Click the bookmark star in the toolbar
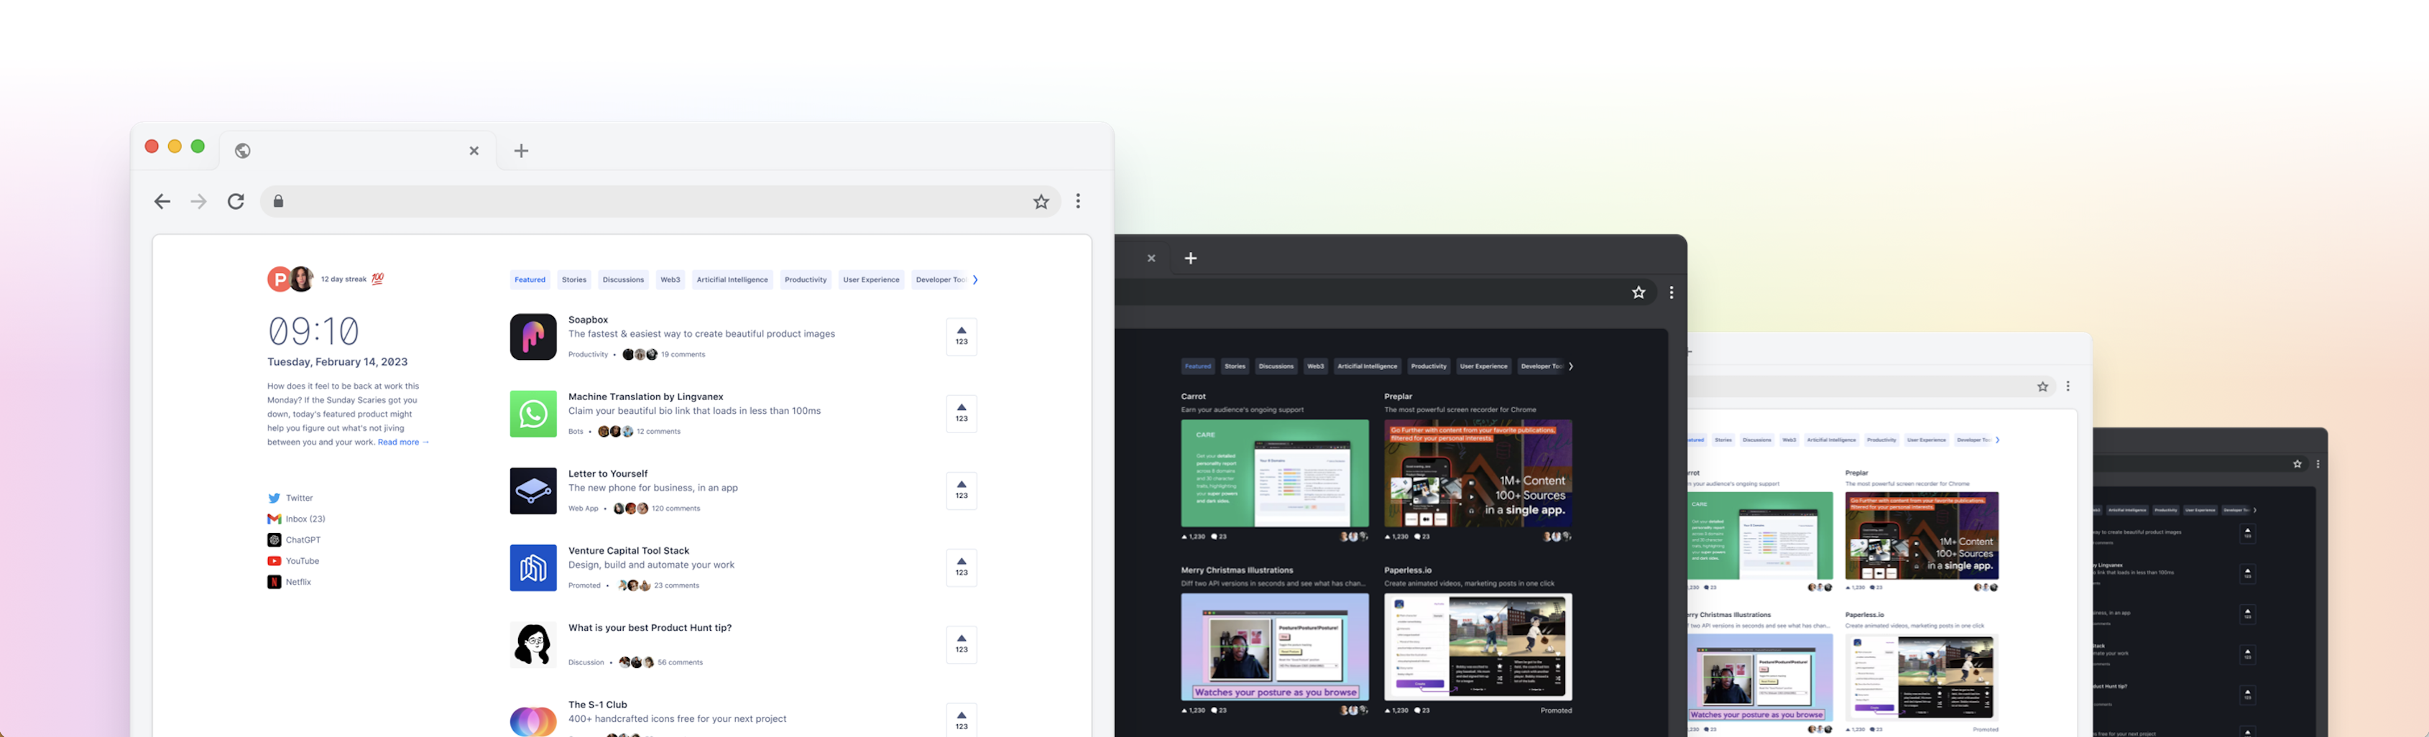The image size is (2429, 737). pyautogui.click(x=1041, y=200)
